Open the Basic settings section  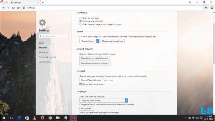click(41, 43)
